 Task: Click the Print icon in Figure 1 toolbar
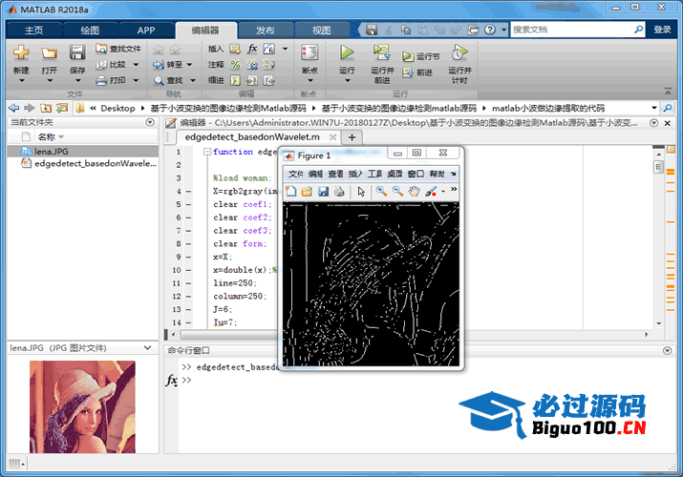(x=338, y=192)
